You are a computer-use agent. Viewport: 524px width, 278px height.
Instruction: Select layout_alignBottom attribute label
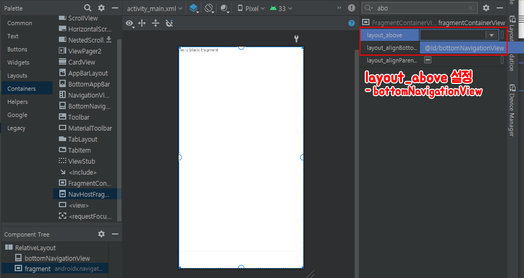[392, 48]
